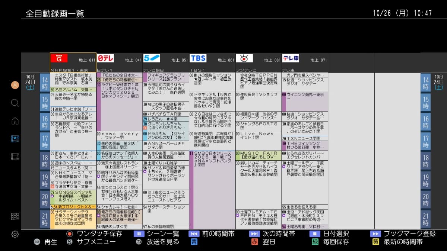The width and height of the screenshot is (447, 251).
Task: Select the 日テレ channel logo
Action: tap(105, 58)
